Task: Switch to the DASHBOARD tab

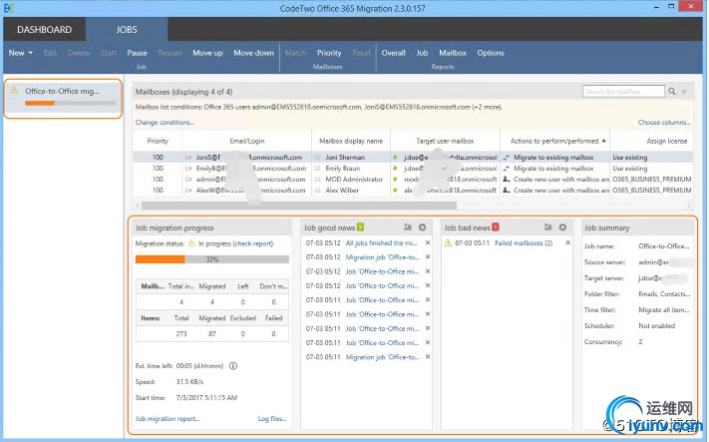Action: (44, 29)
